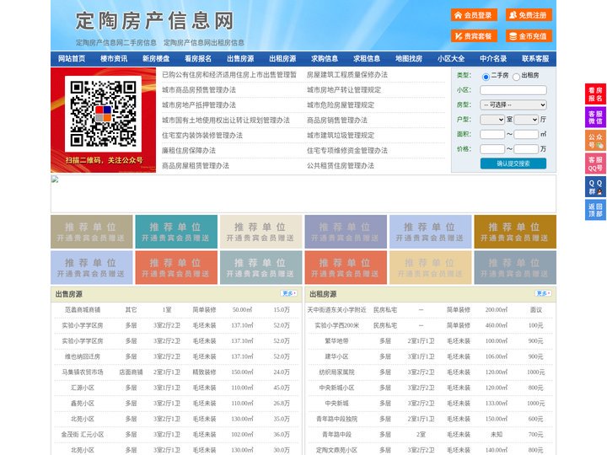Select the 二手房 radio button
Screen dimensions: 607x455
486,76
